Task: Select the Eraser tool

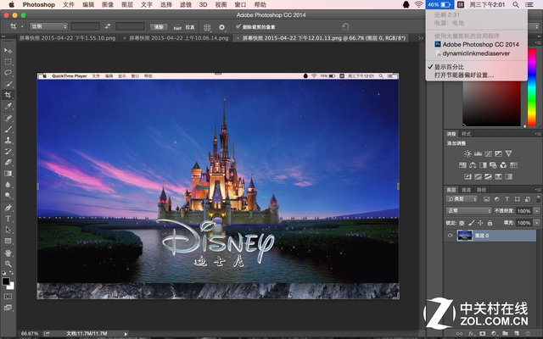Action: 8,163
